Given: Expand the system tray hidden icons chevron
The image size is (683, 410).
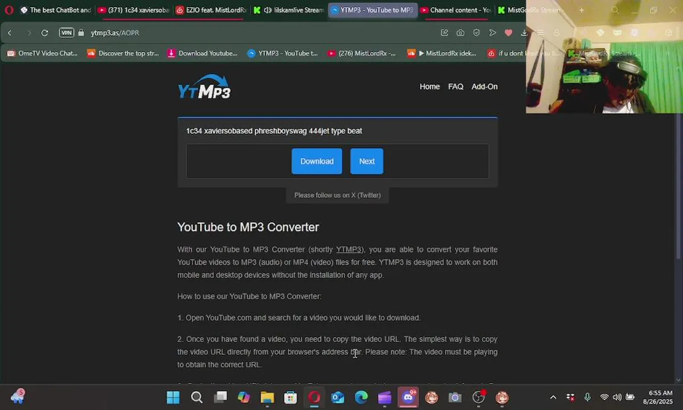Looking at the screenshot, I should pos(553,397).
